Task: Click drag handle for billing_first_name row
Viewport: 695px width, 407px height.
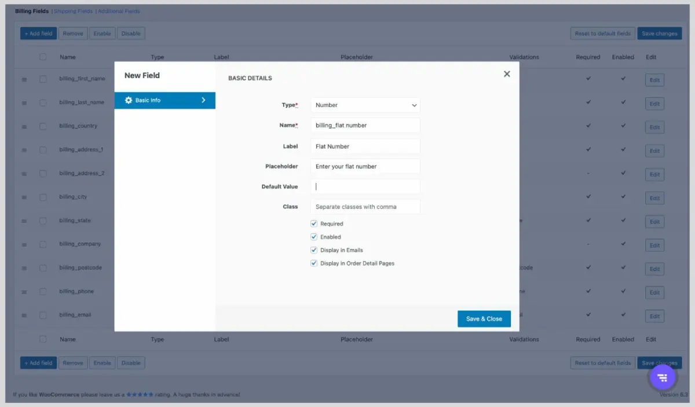Action: (x=24, y=79)
